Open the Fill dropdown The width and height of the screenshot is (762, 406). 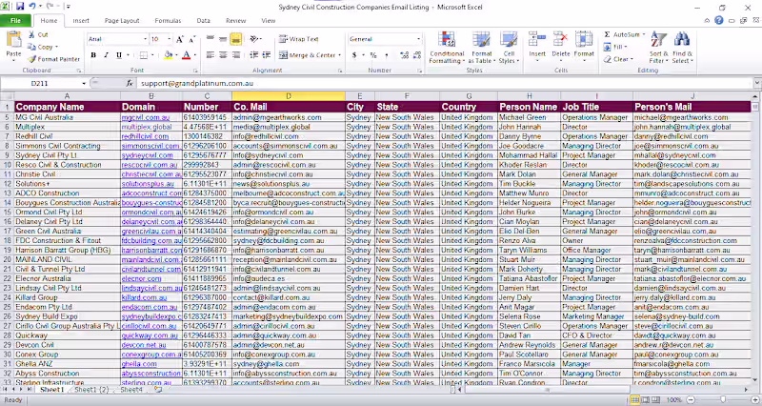[614, 47]
